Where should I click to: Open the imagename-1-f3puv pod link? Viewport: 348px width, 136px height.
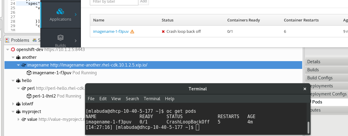111,31
